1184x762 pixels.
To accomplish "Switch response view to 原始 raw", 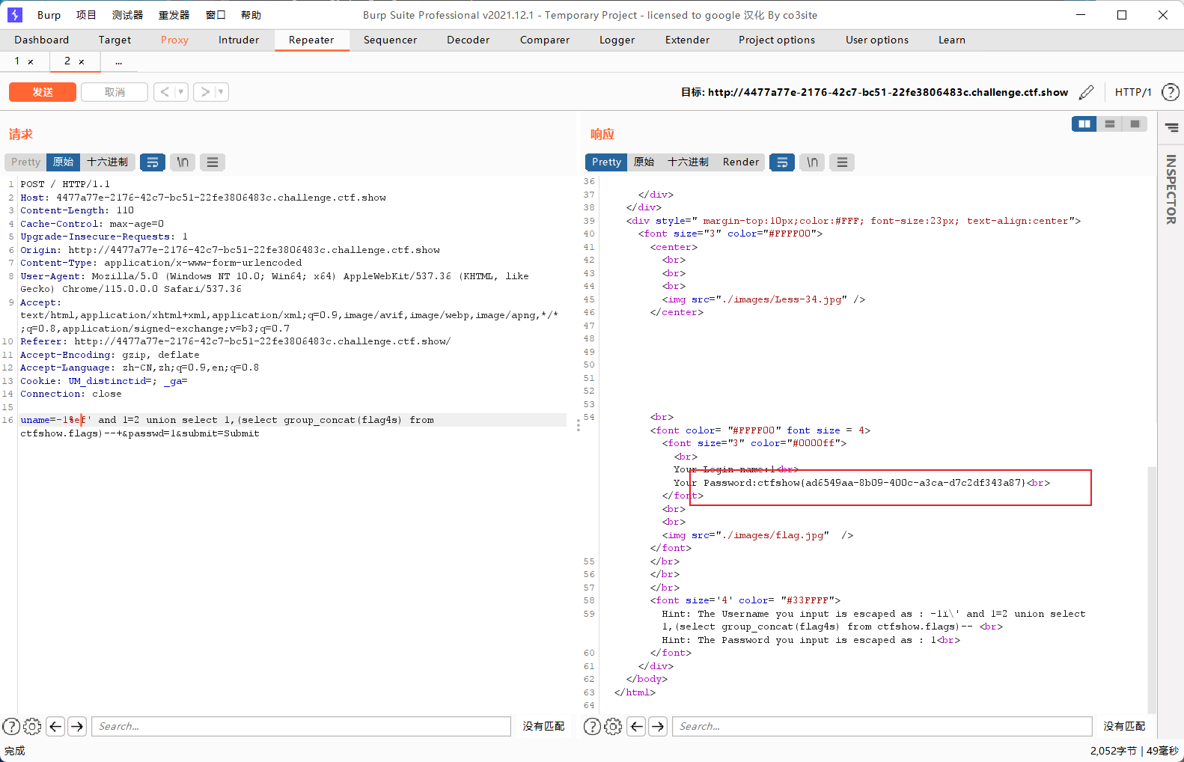I will [x=644, y=162].
